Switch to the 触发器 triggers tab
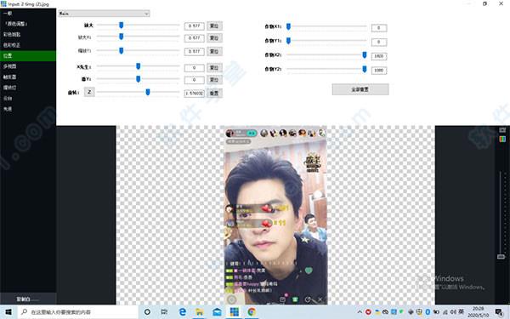 [x=28, y=77]
